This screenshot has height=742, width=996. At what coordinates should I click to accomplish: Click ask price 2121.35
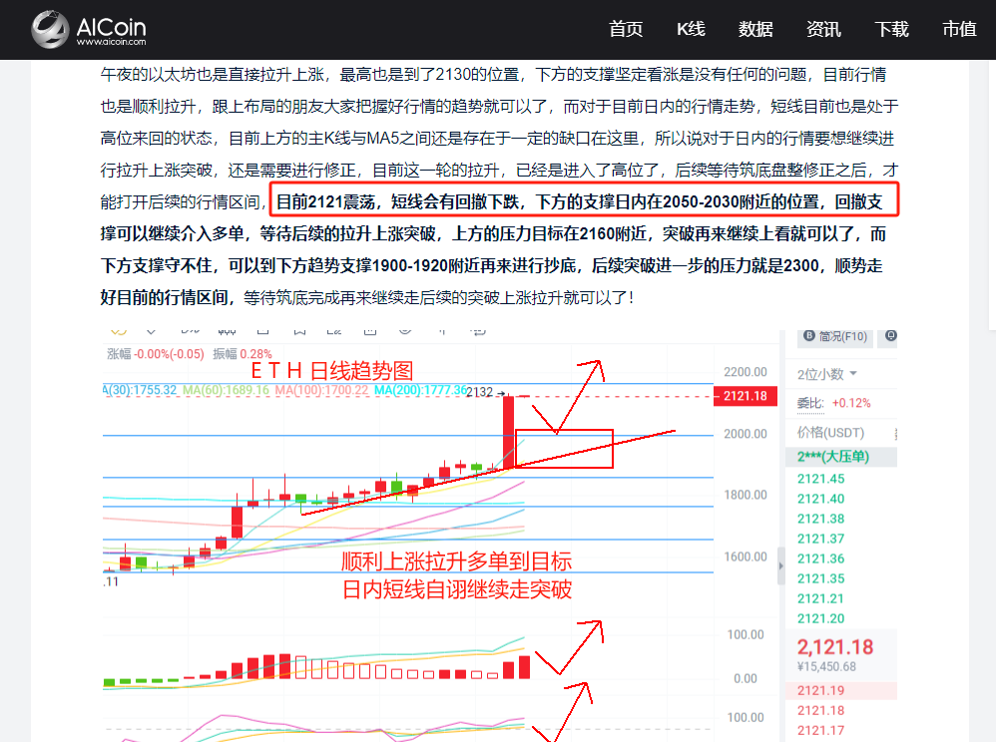tap(820, 578)
